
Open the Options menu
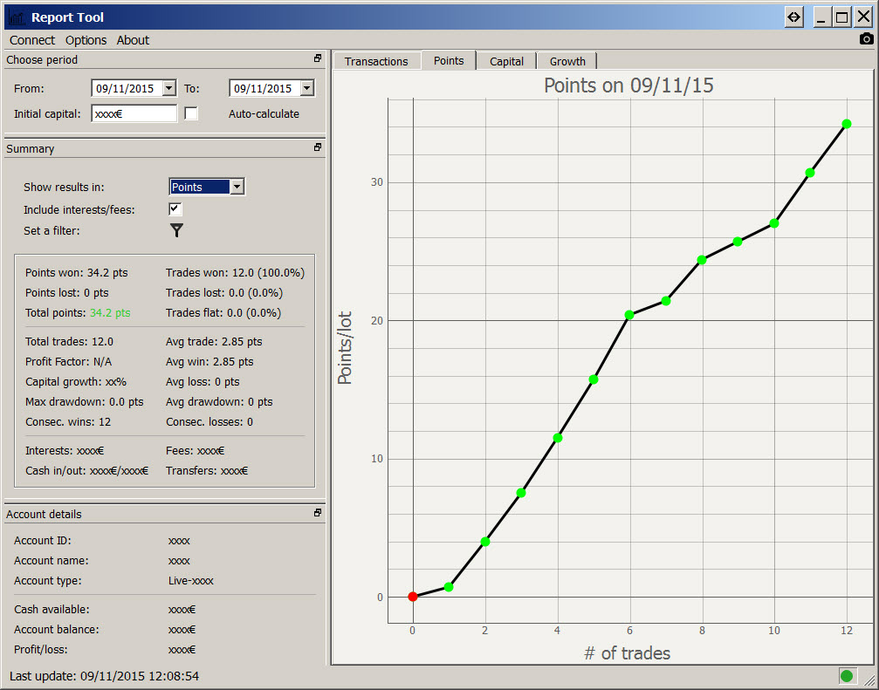click(86, 40)
